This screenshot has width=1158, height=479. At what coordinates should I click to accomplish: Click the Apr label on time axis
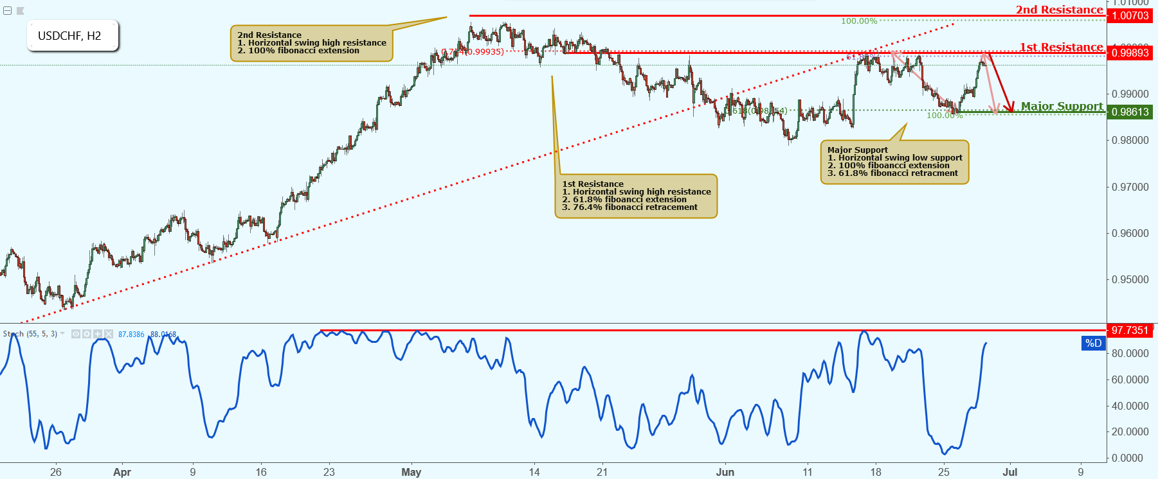122,472
